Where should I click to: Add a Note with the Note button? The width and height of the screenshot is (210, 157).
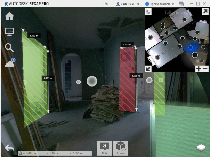(105, 148)
